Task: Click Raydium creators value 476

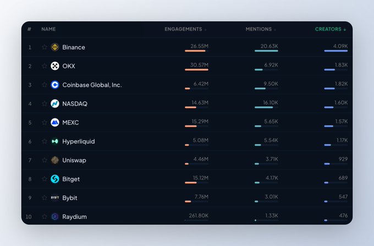Action: coord(343,216)
